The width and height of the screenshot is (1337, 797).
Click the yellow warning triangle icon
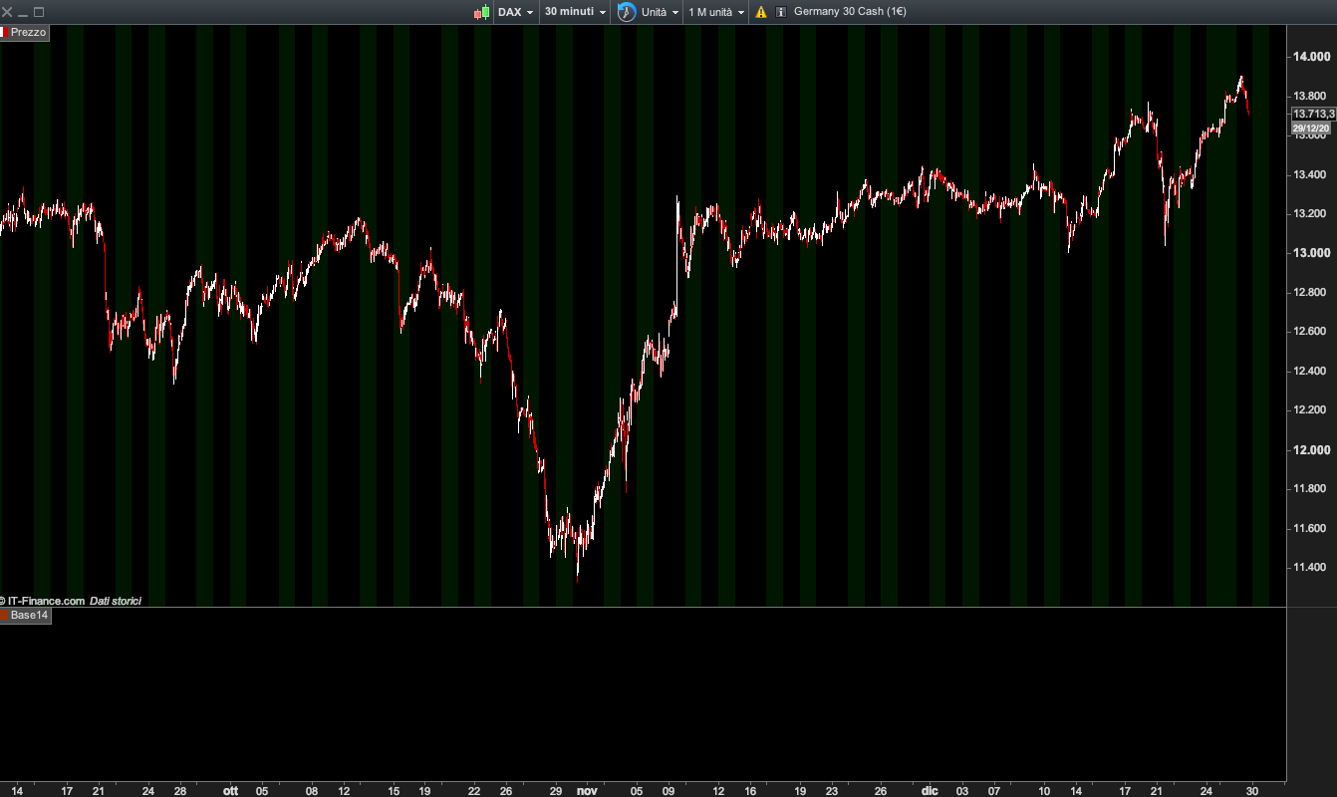(x=761, y=12)
